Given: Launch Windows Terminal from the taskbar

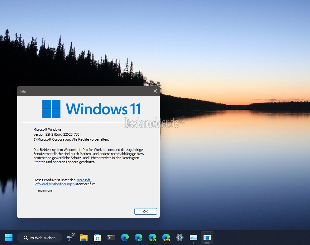Looking at the screenshot, I should (x=111, y=237).
